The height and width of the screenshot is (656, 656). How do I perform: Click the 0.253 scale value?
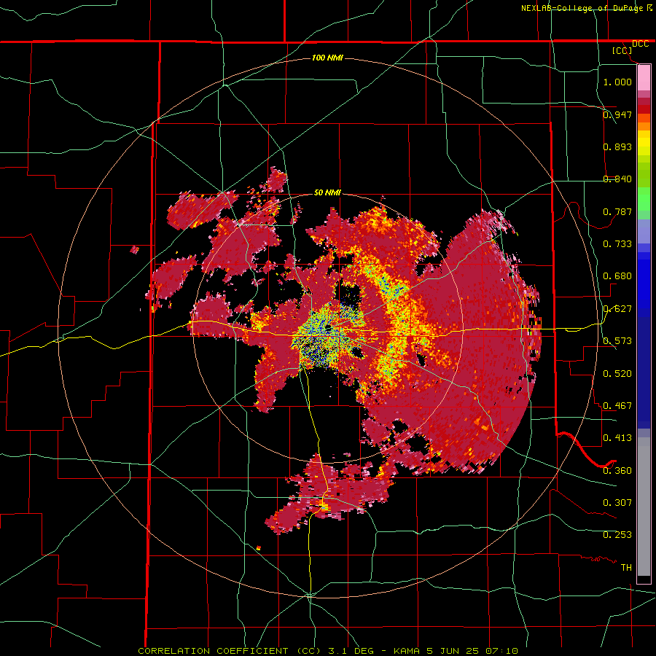pyautogui.click(x=617, y=535)
